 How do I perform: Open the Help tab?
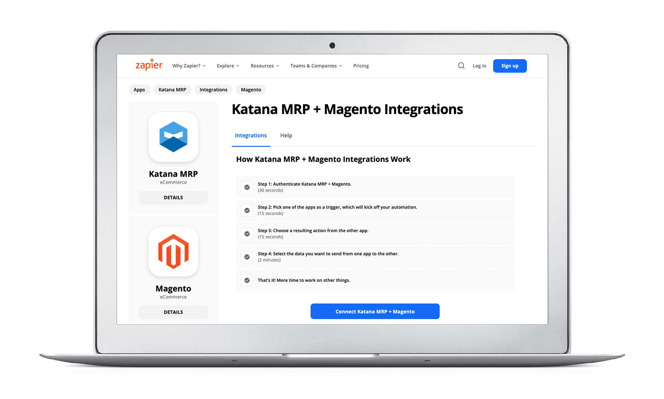[286, 135]
